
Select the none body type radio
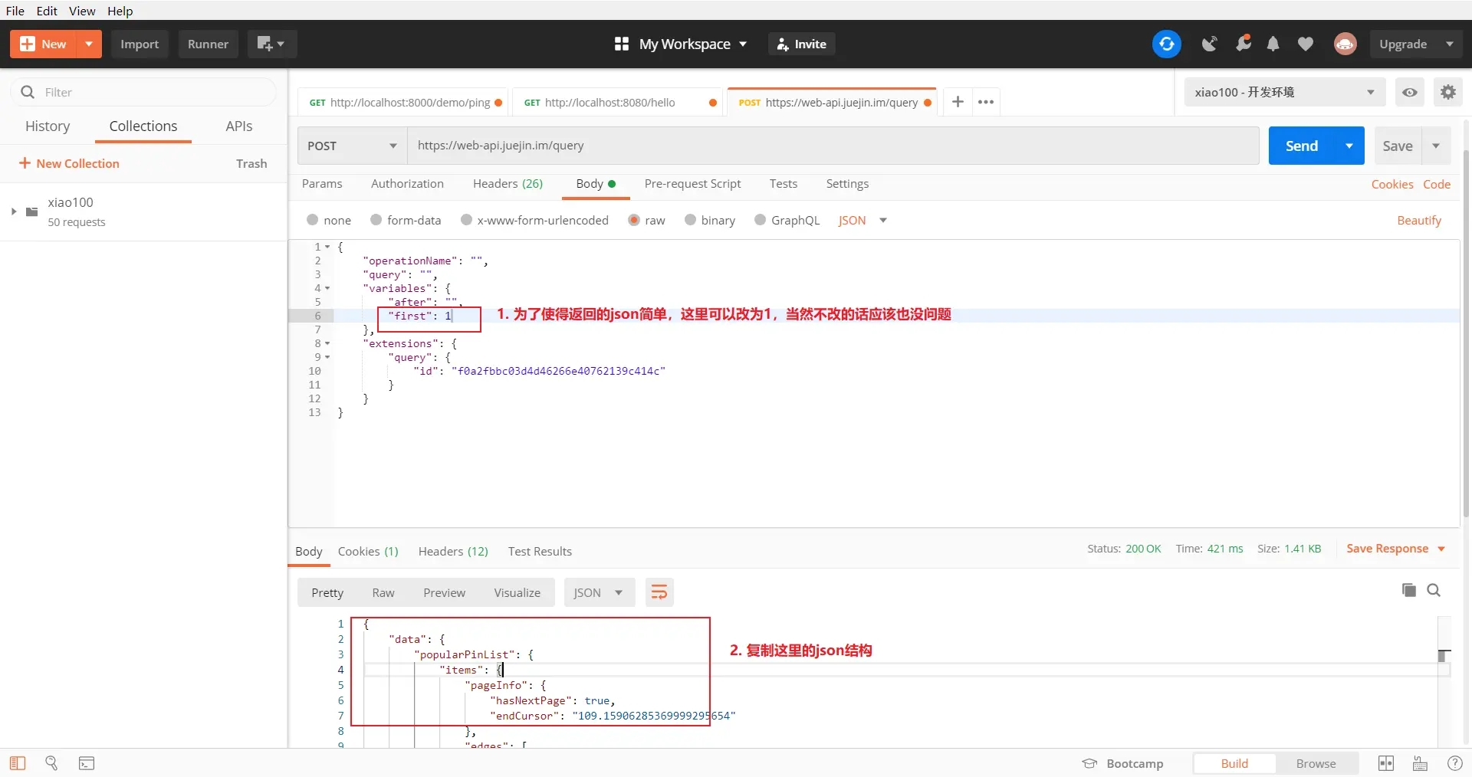(312, 220)
